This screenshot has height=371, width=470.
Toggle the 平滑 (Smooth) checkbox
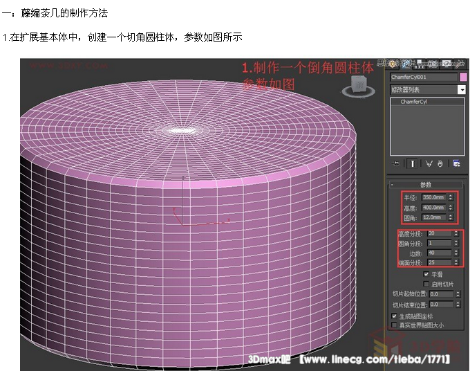tap(426, 274)
